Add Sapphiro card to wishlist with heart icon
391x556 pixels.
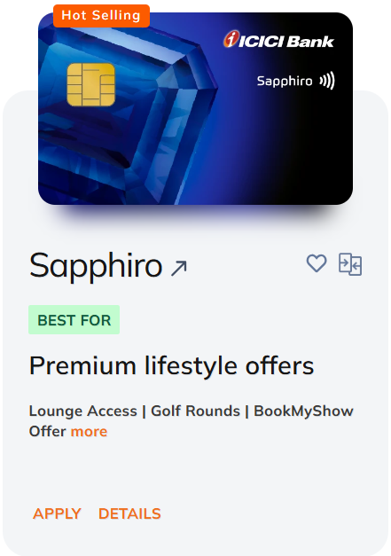pyautogui.click(x=317, y=263)
